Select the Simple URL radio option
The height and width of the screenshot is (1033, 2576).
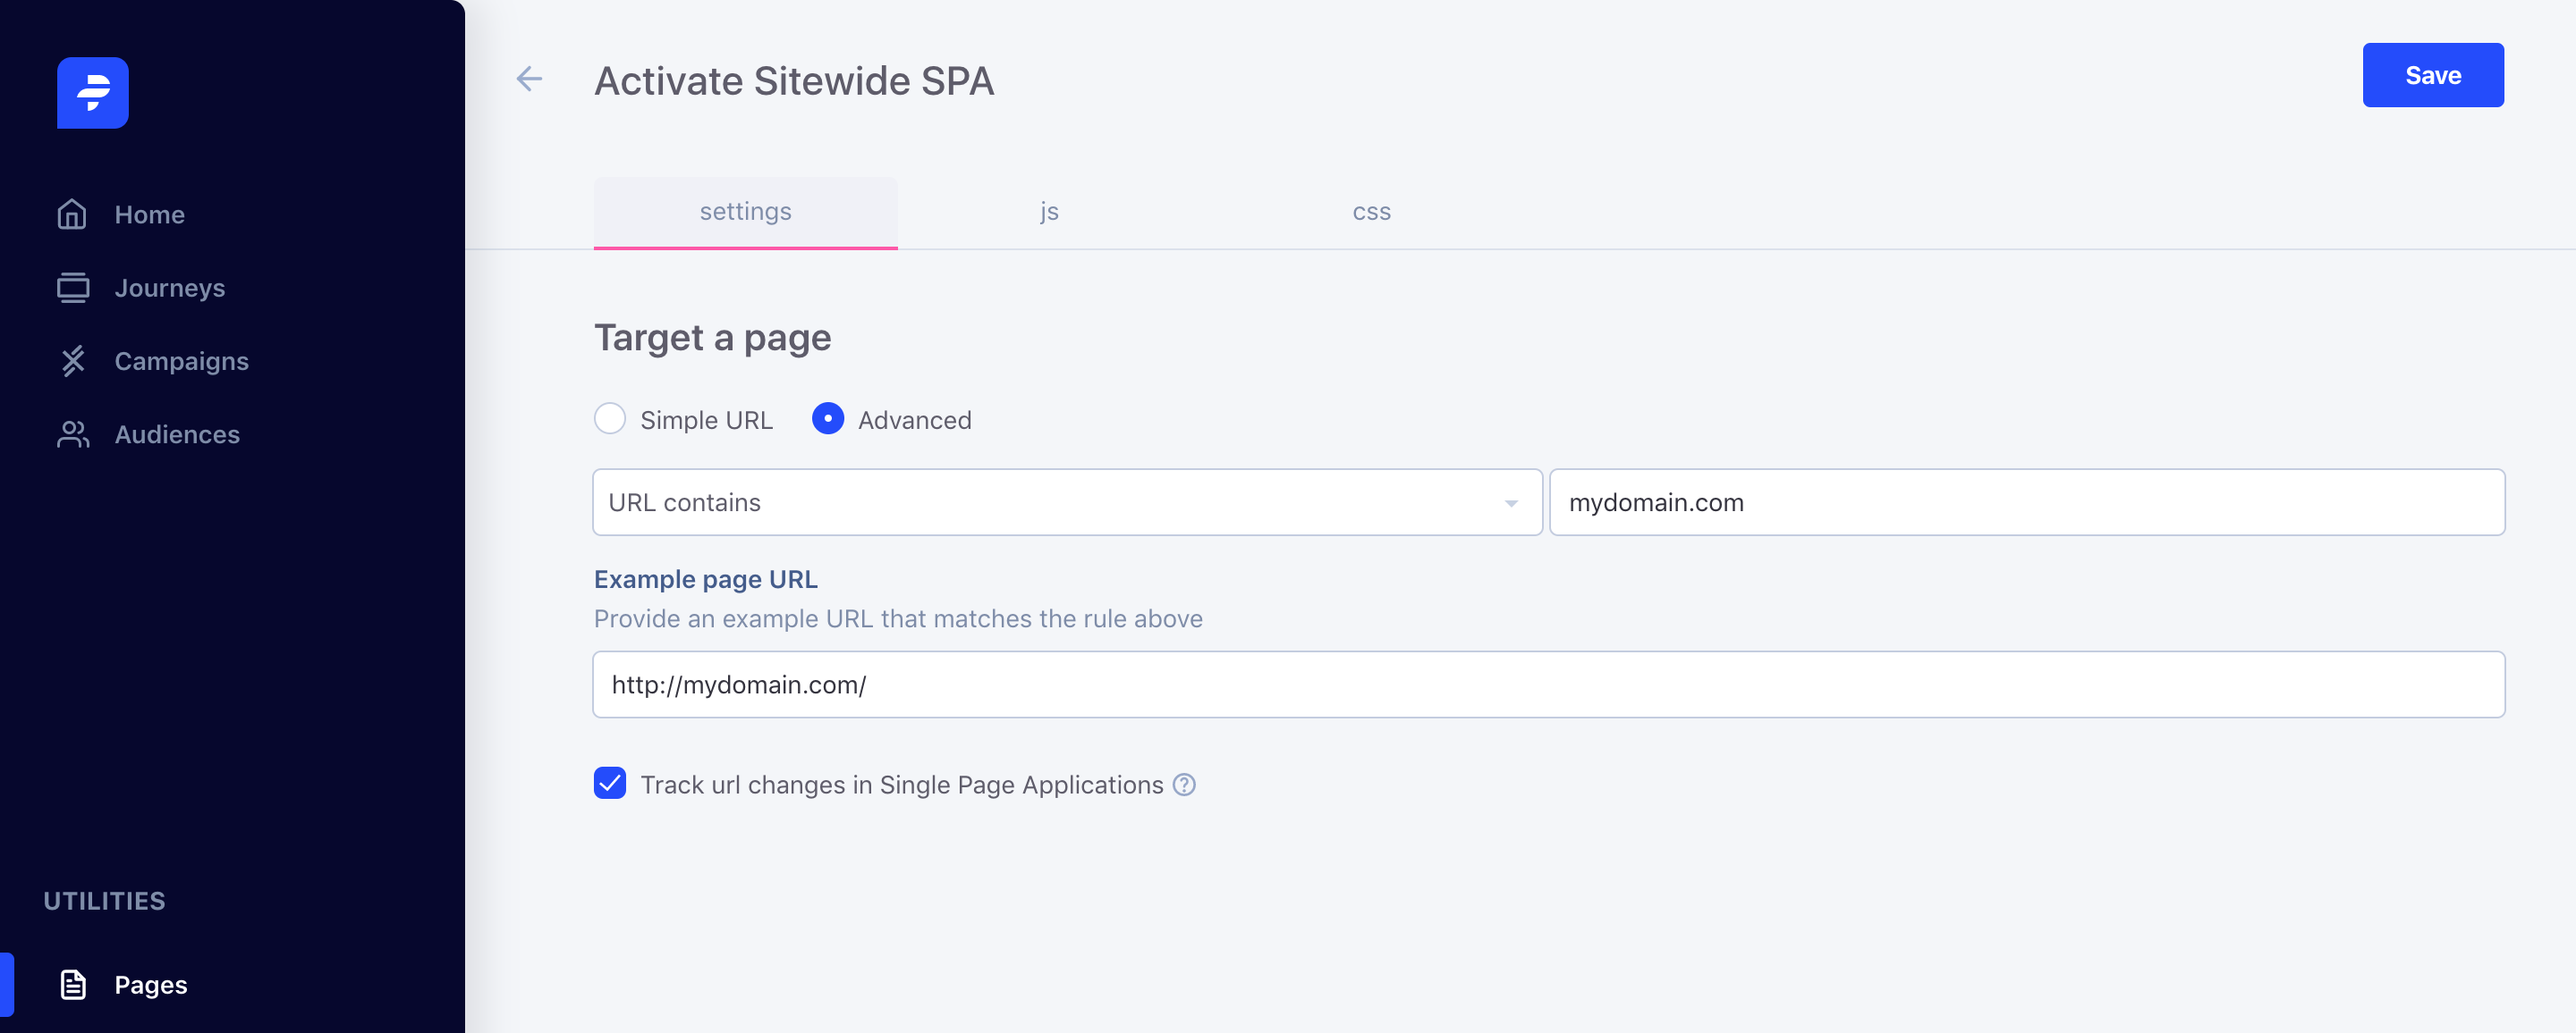pyautogui.click(x=610, y=418)
